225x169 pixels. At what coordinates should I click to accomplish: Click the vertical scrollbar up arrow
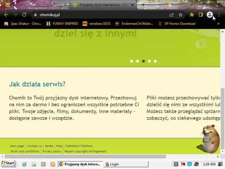(222, 32)
